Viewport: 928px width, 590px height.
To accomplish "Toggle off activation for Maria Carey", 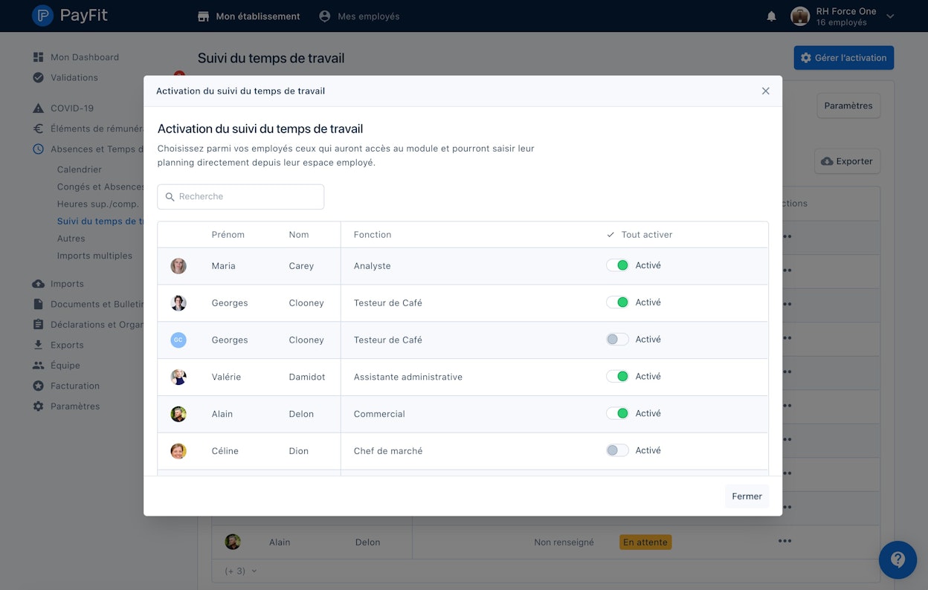I will coord(617,265).
